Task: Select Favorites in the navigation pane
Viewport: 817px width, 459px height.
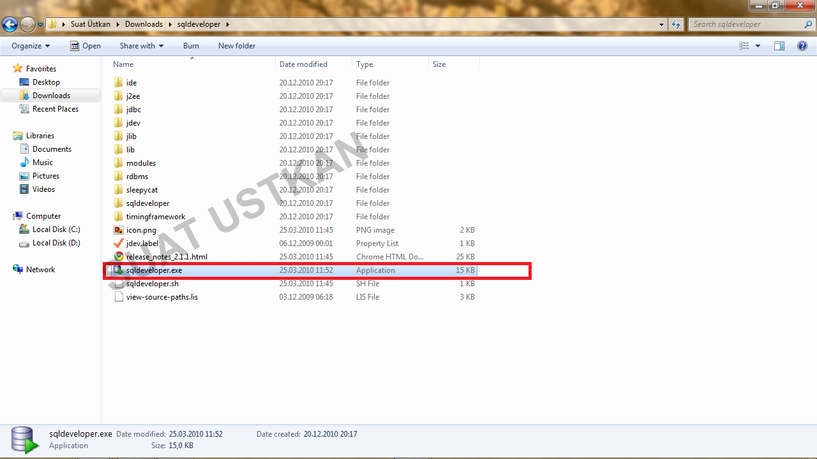Action: [x=41, y=69]
